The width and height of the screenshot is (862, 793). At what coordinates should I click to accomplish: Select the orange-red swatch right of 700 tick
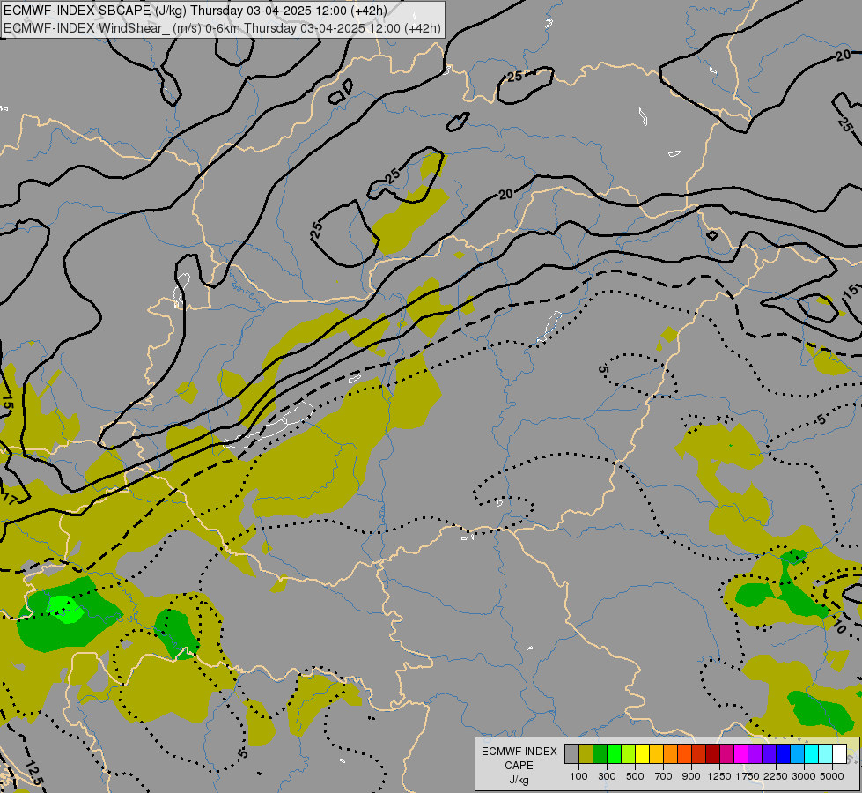click(684, 754)
